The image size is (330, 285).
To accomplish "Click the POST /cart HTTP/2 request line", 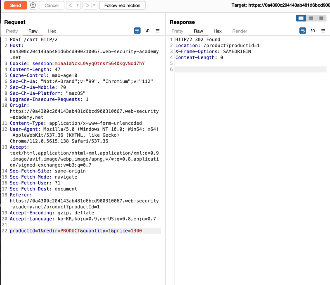I will point(34,40).
